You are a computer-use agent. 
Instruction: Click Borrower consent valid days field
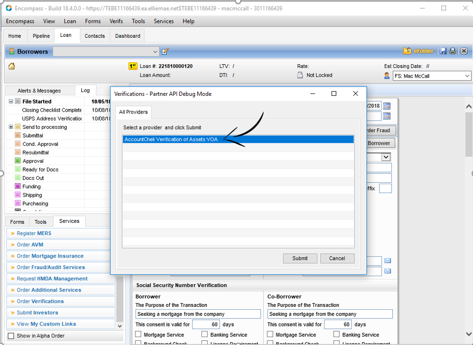[206, 325]
